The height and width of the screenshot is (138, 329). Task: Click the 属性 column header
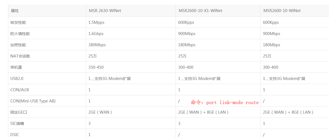15,11
